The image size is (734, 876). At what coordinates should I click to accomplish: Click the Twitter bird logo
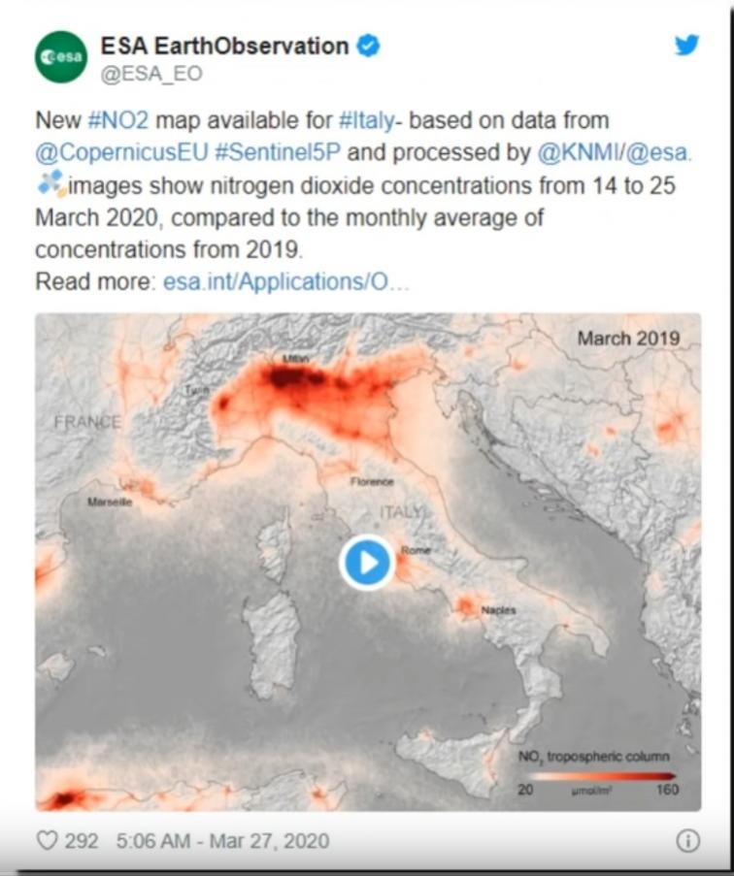[686, 45]
